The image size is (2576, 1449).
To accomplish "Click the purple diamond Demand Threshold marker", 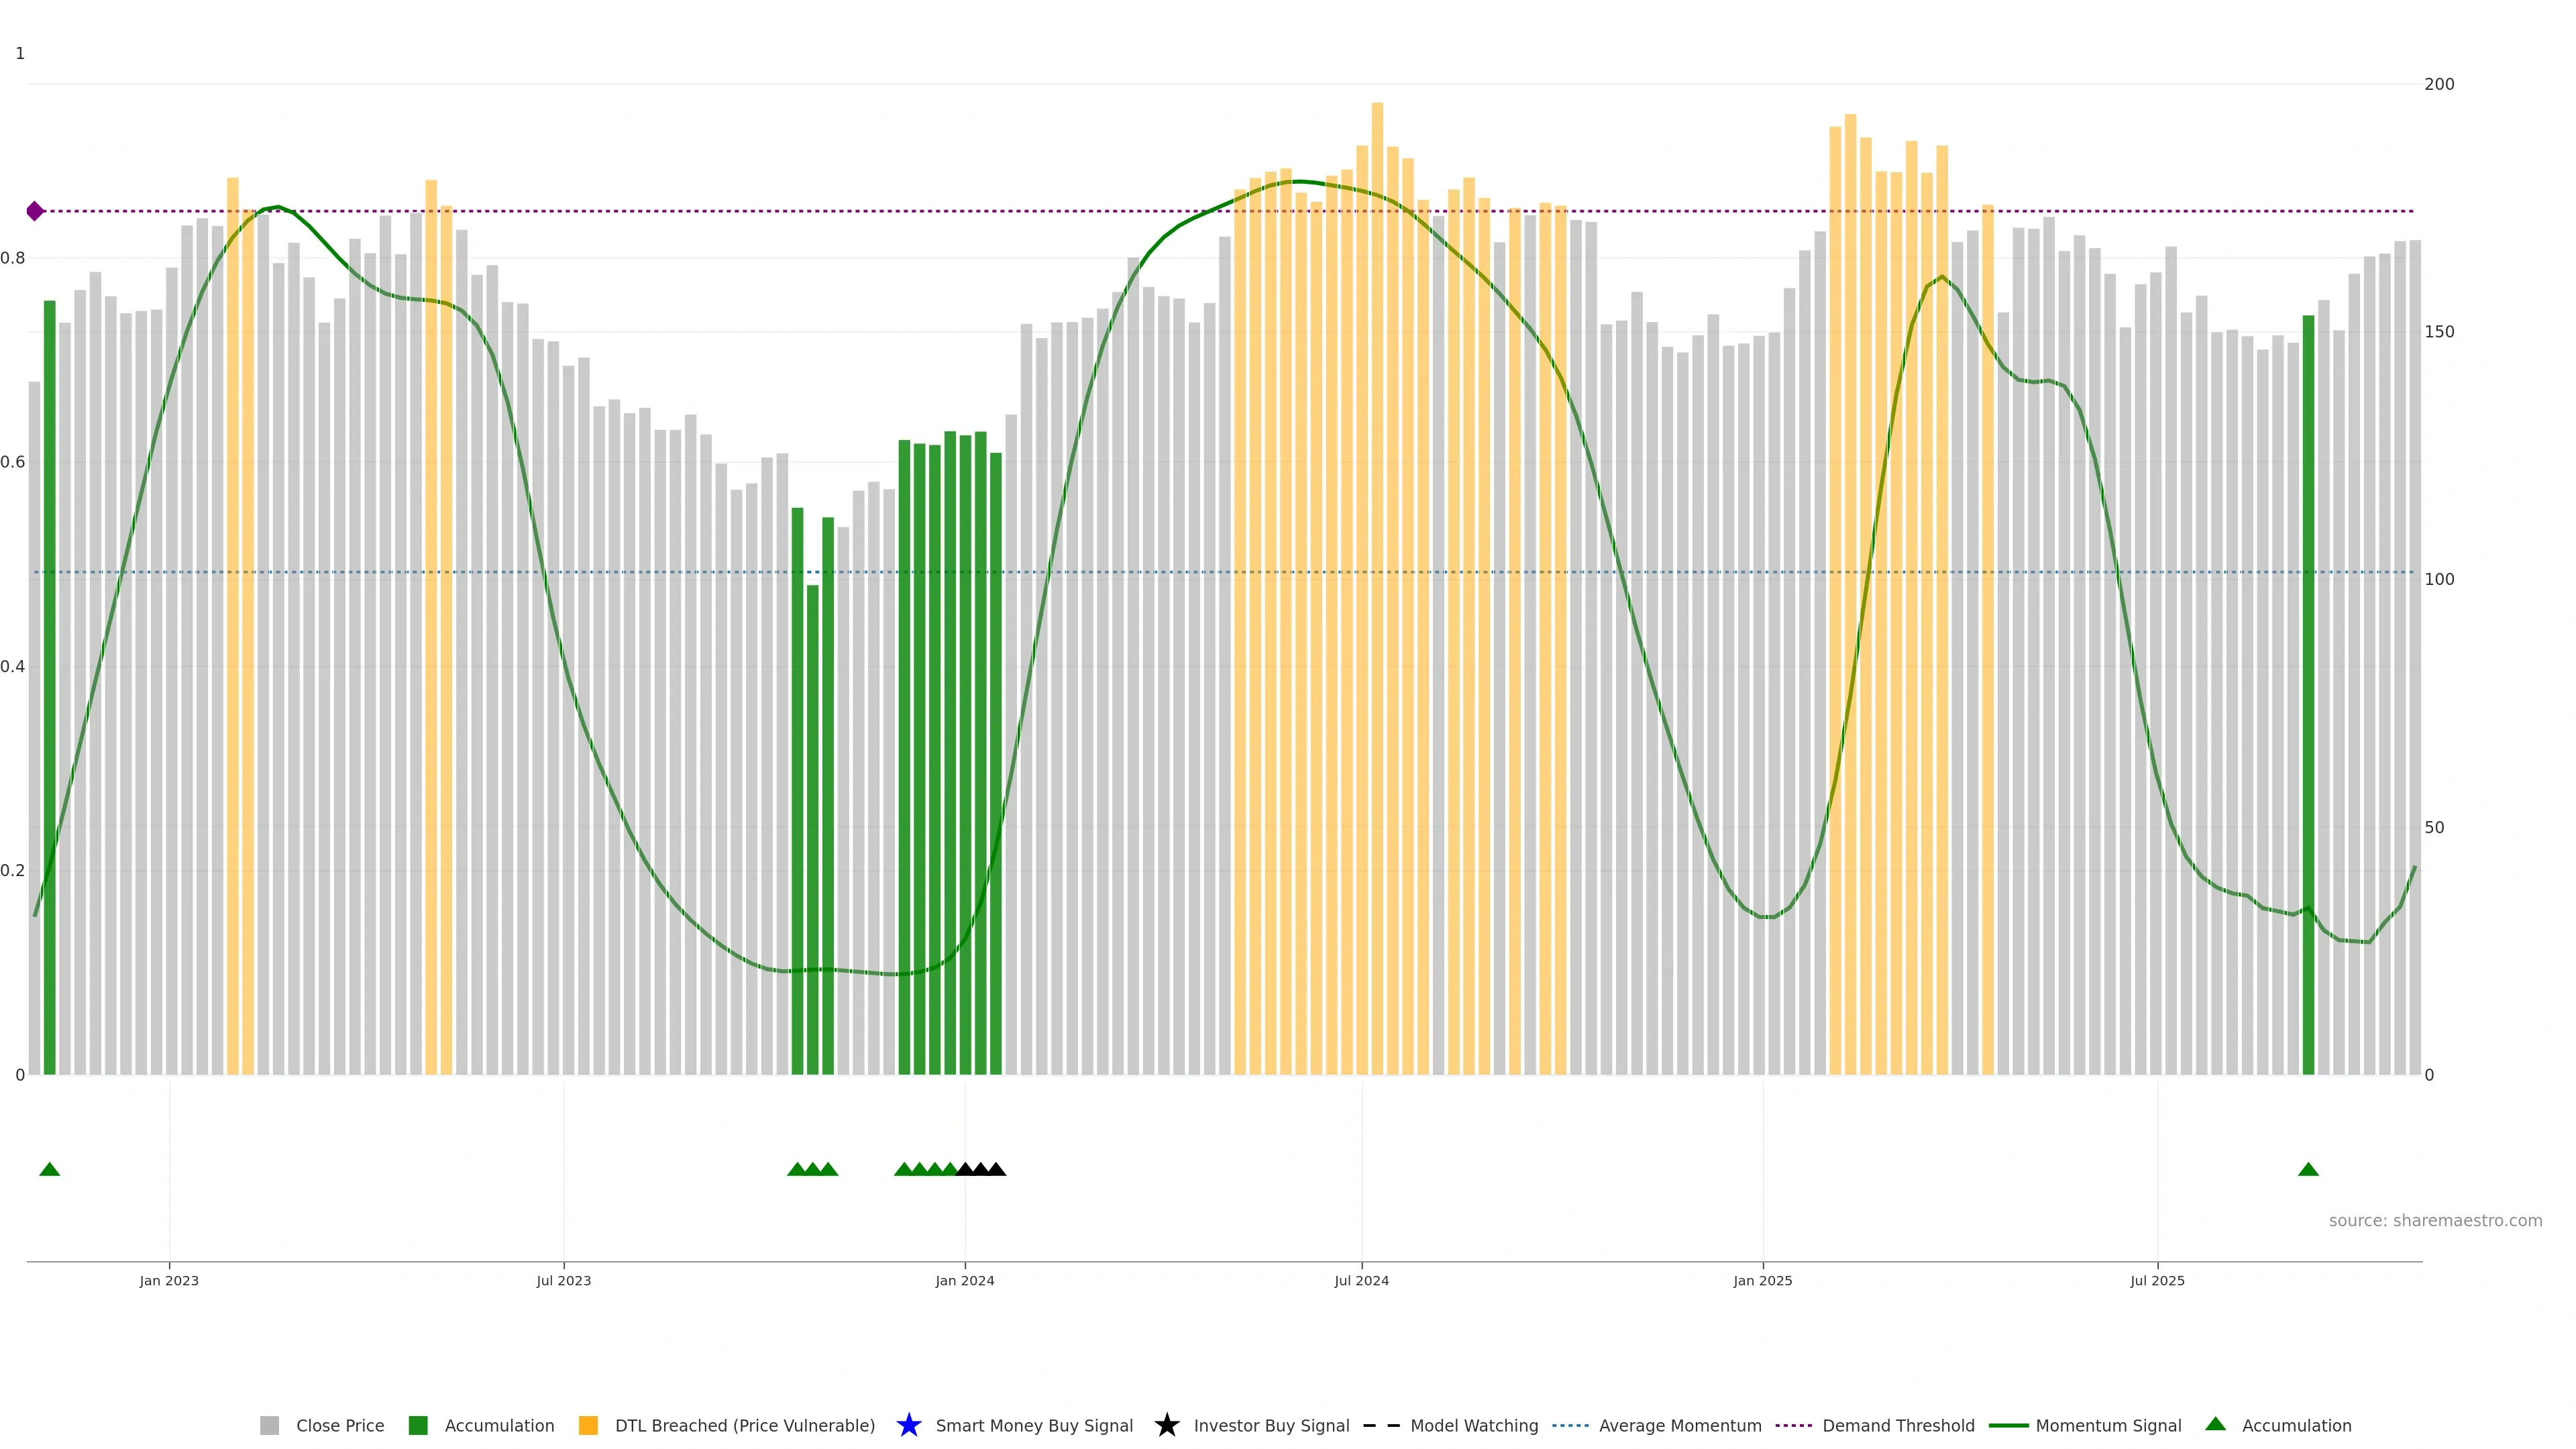I will tap(35, 211).
